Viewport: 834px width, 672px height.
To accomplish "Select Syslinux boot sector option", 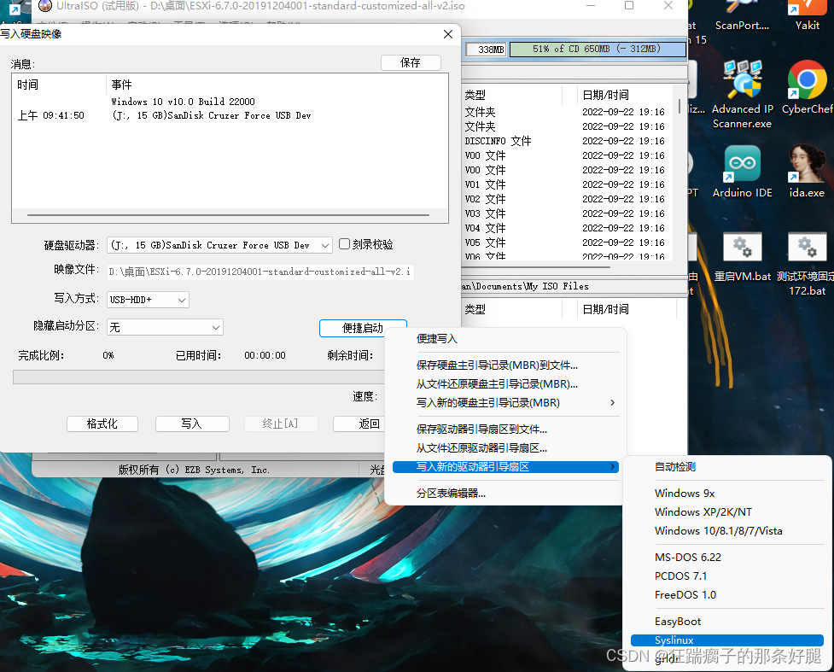I will (x=727, y=640).
